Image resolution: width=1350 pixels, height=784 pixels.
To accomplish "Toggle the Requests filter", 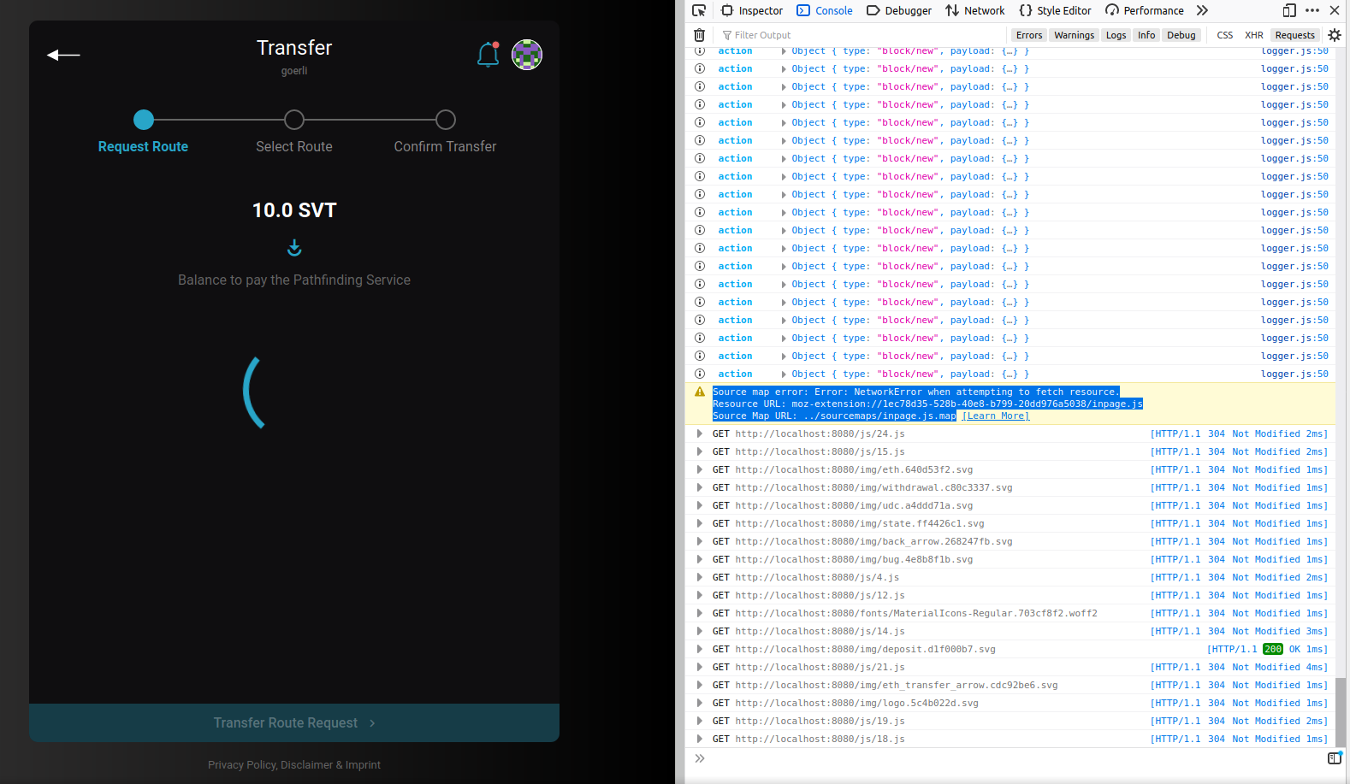I will click(x=1294, y=35).
